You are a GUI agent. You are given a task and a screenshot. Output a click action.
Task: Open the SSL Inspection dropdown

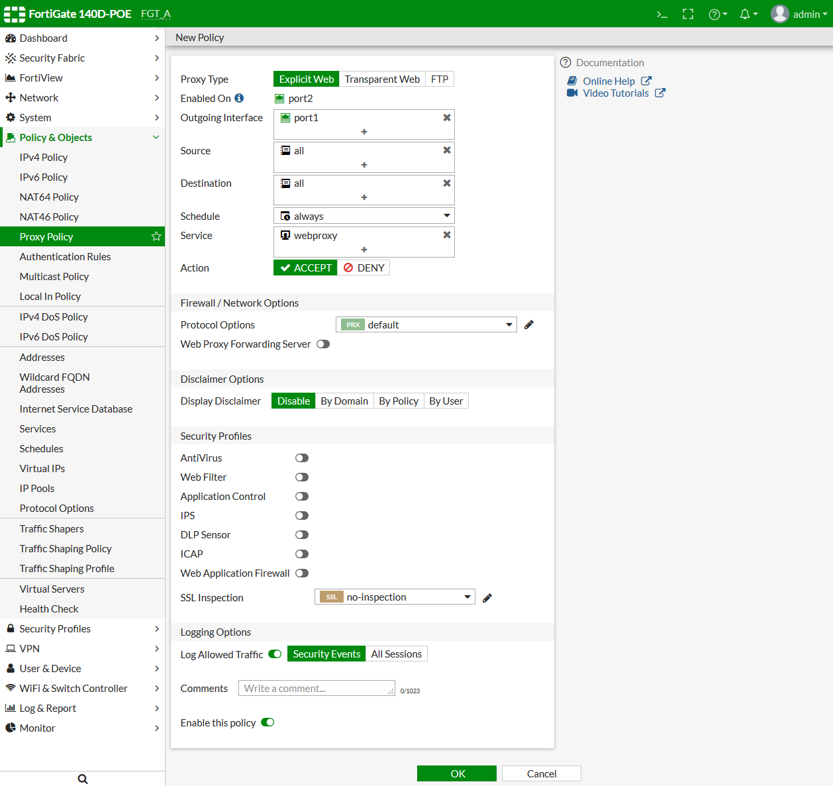[x=395, y=597]
